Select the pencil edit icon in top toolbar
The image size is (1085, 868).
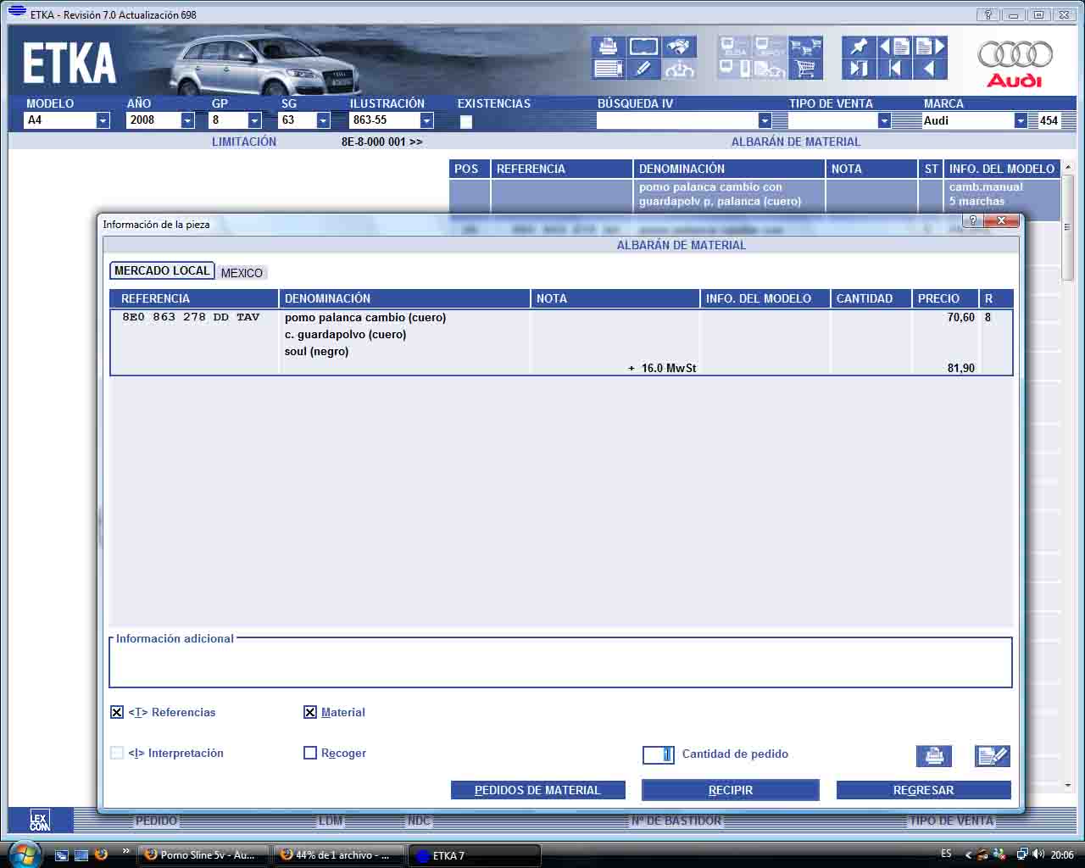click(643, 69)
